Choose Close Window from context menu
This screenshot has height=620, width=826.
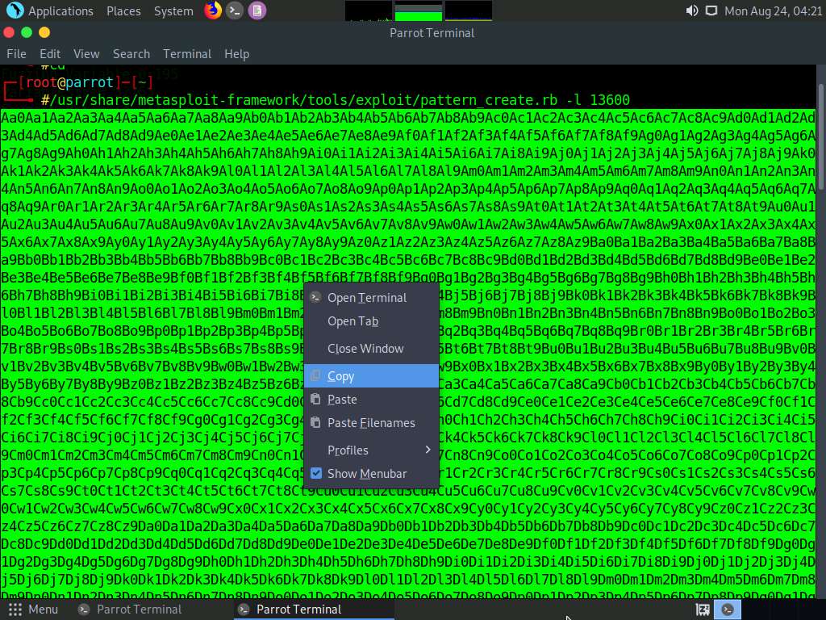coord(371,349)
